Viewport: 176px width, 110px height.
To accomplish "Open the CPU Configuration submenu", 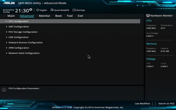I will point(70,21).
